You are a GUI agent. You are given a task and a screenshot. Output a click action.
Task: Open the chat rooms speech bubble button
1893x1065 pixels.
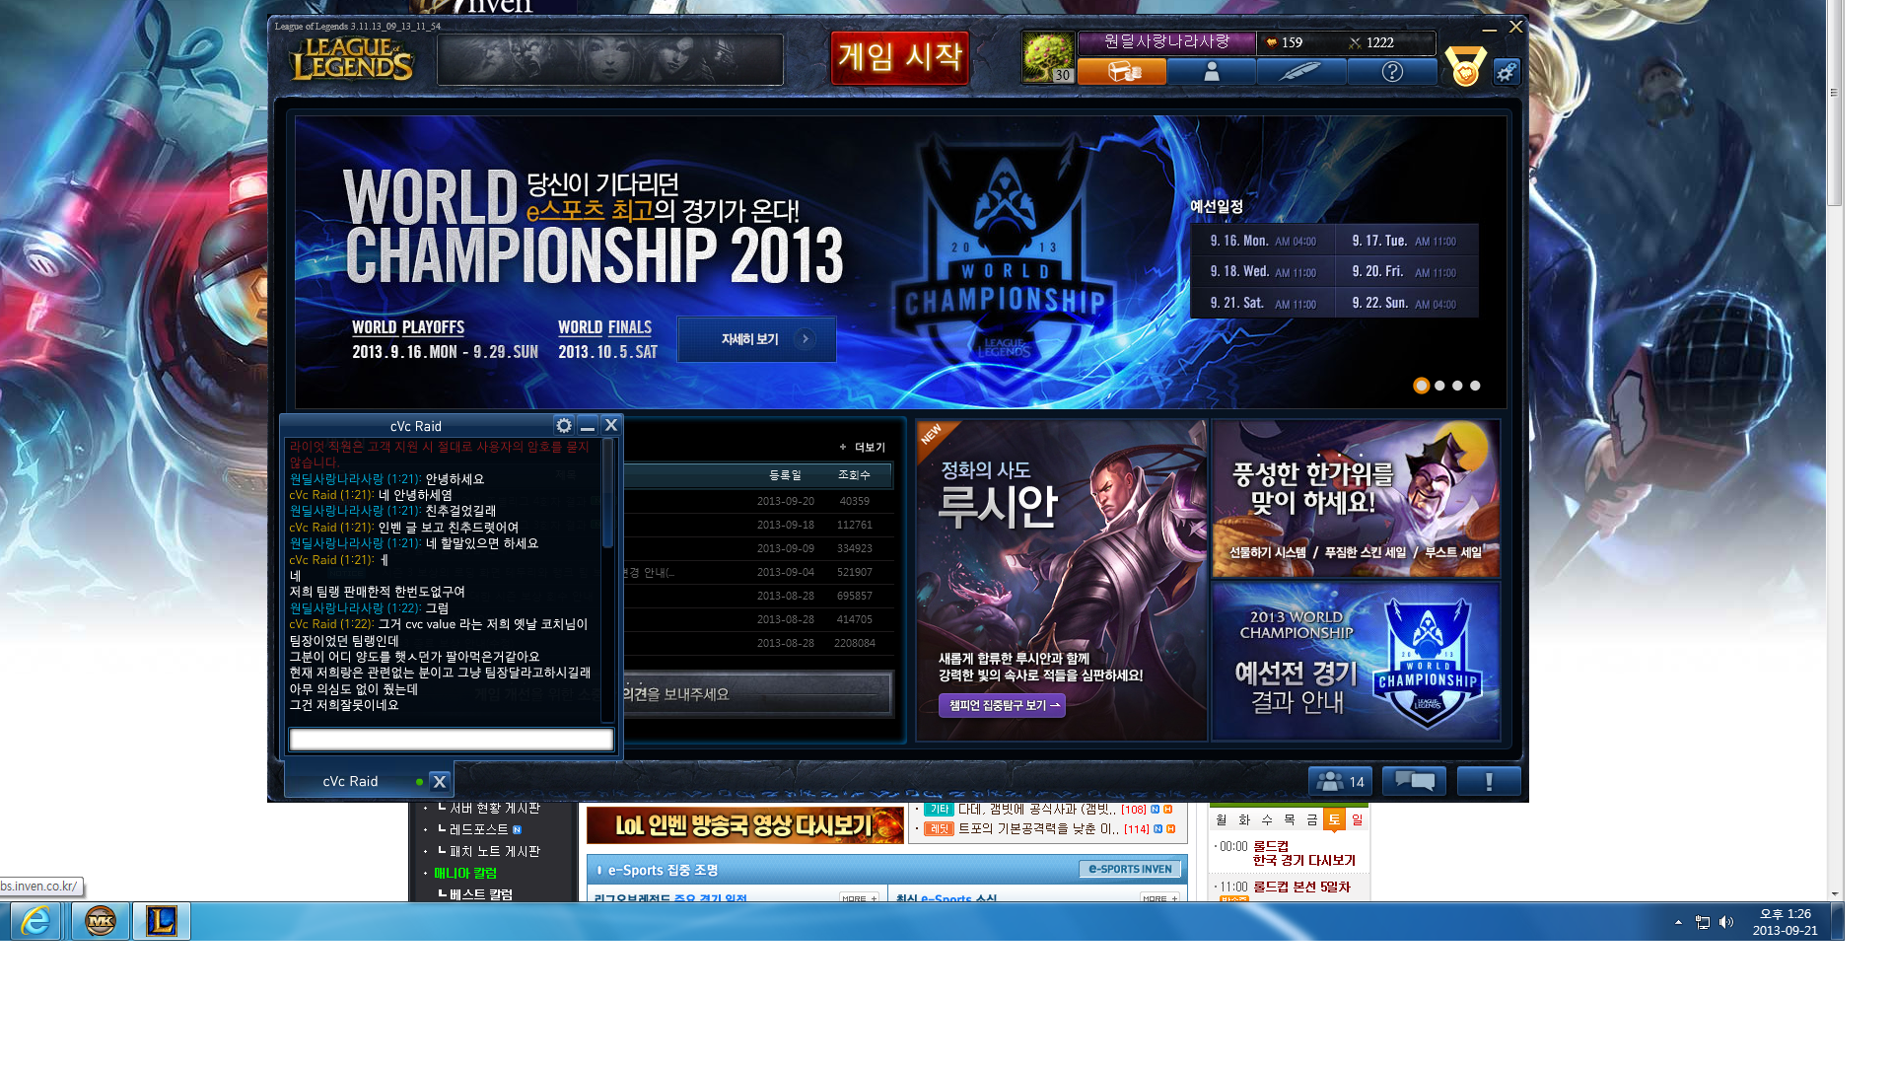pos(1414,781)
